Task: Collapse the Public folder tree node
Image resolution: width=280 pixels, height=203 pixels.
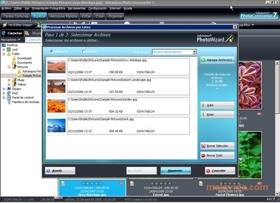Action: pyautogui.click(x=4, y=54)
